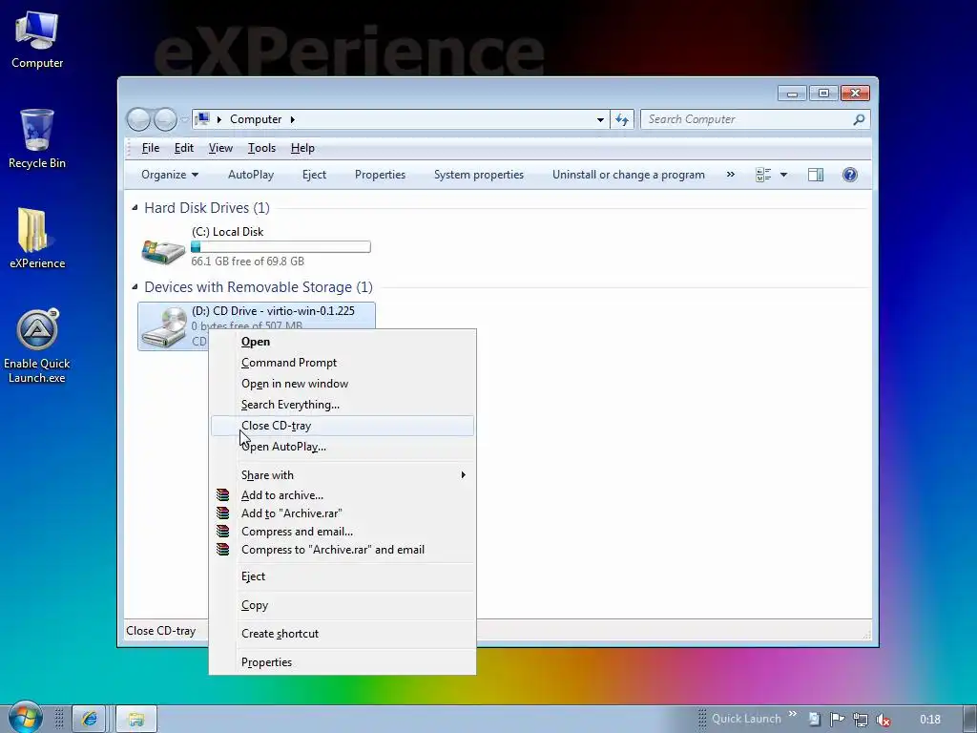
Task: Select the eXPerience folder on the desktop
Action: [x=37, y=238]
